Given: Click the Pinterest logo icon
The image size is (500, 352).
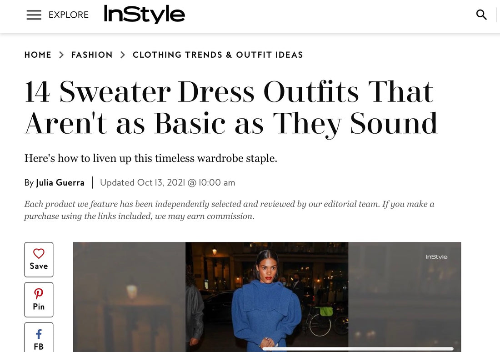Looking at the screenshot, I should tap(39, 294).
